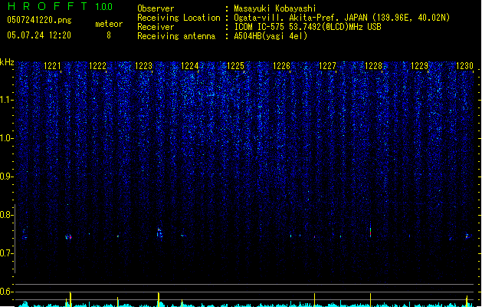Click the Receiver label
The width and height of the screenshot is (482, 307).
click(156, 27)
